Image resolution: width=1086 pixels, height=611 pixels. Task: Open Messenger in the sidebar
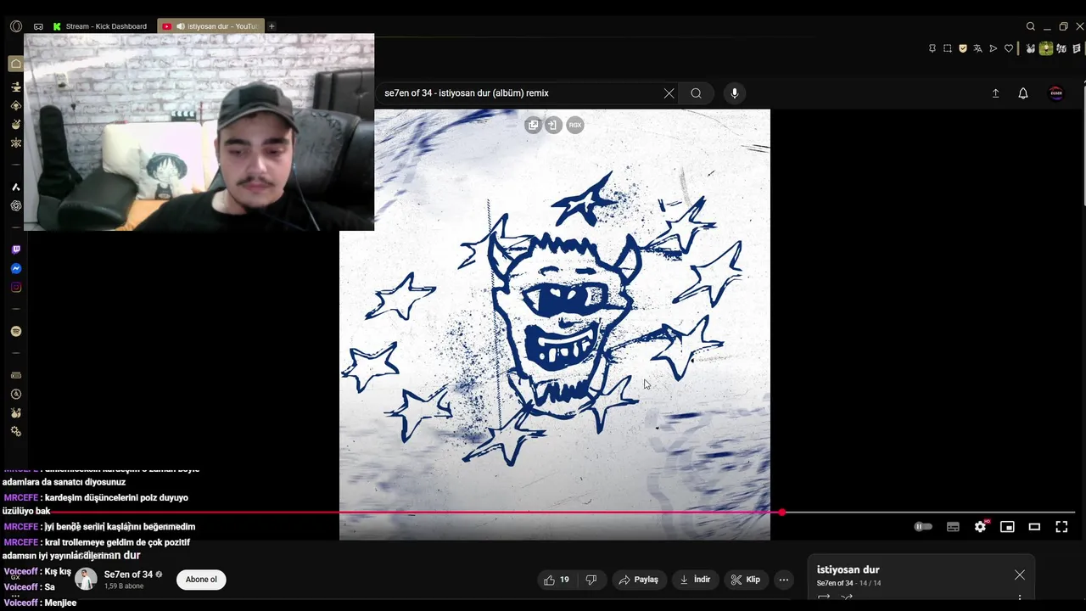[16, 268]
